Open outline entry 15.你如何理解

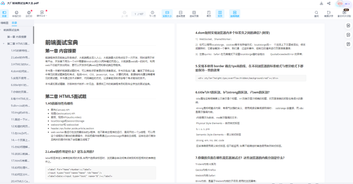pyautogui.click(x=20, y=147)
